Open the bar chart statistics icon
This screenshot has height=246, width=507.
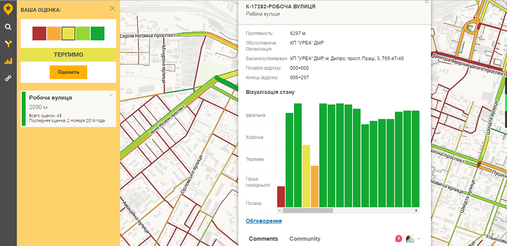(8, 61)
